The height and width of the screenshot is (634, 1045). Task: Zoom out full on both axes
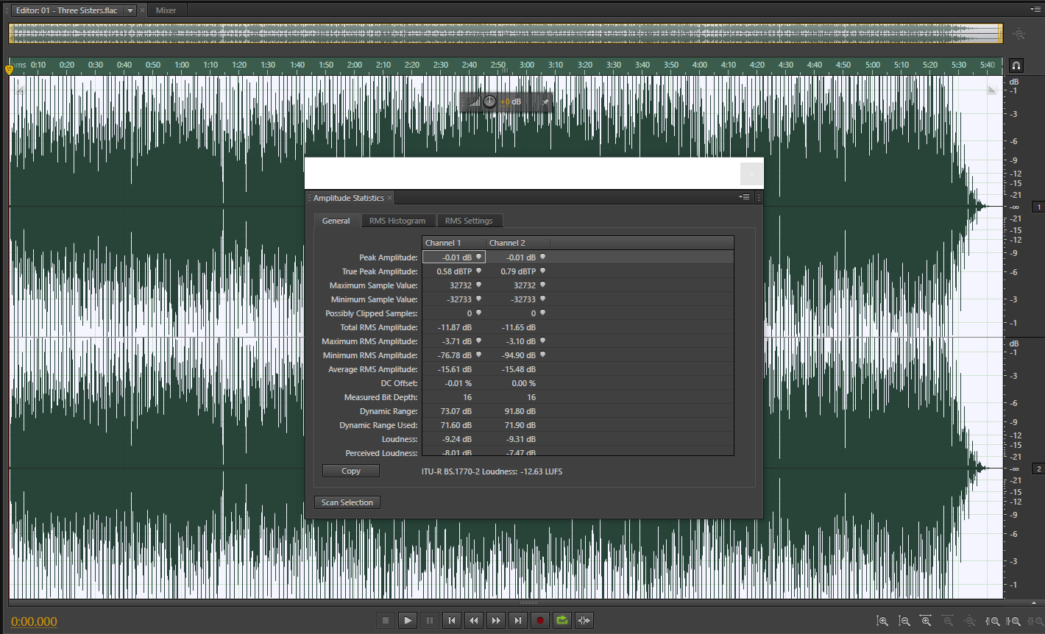click(970, 621)
